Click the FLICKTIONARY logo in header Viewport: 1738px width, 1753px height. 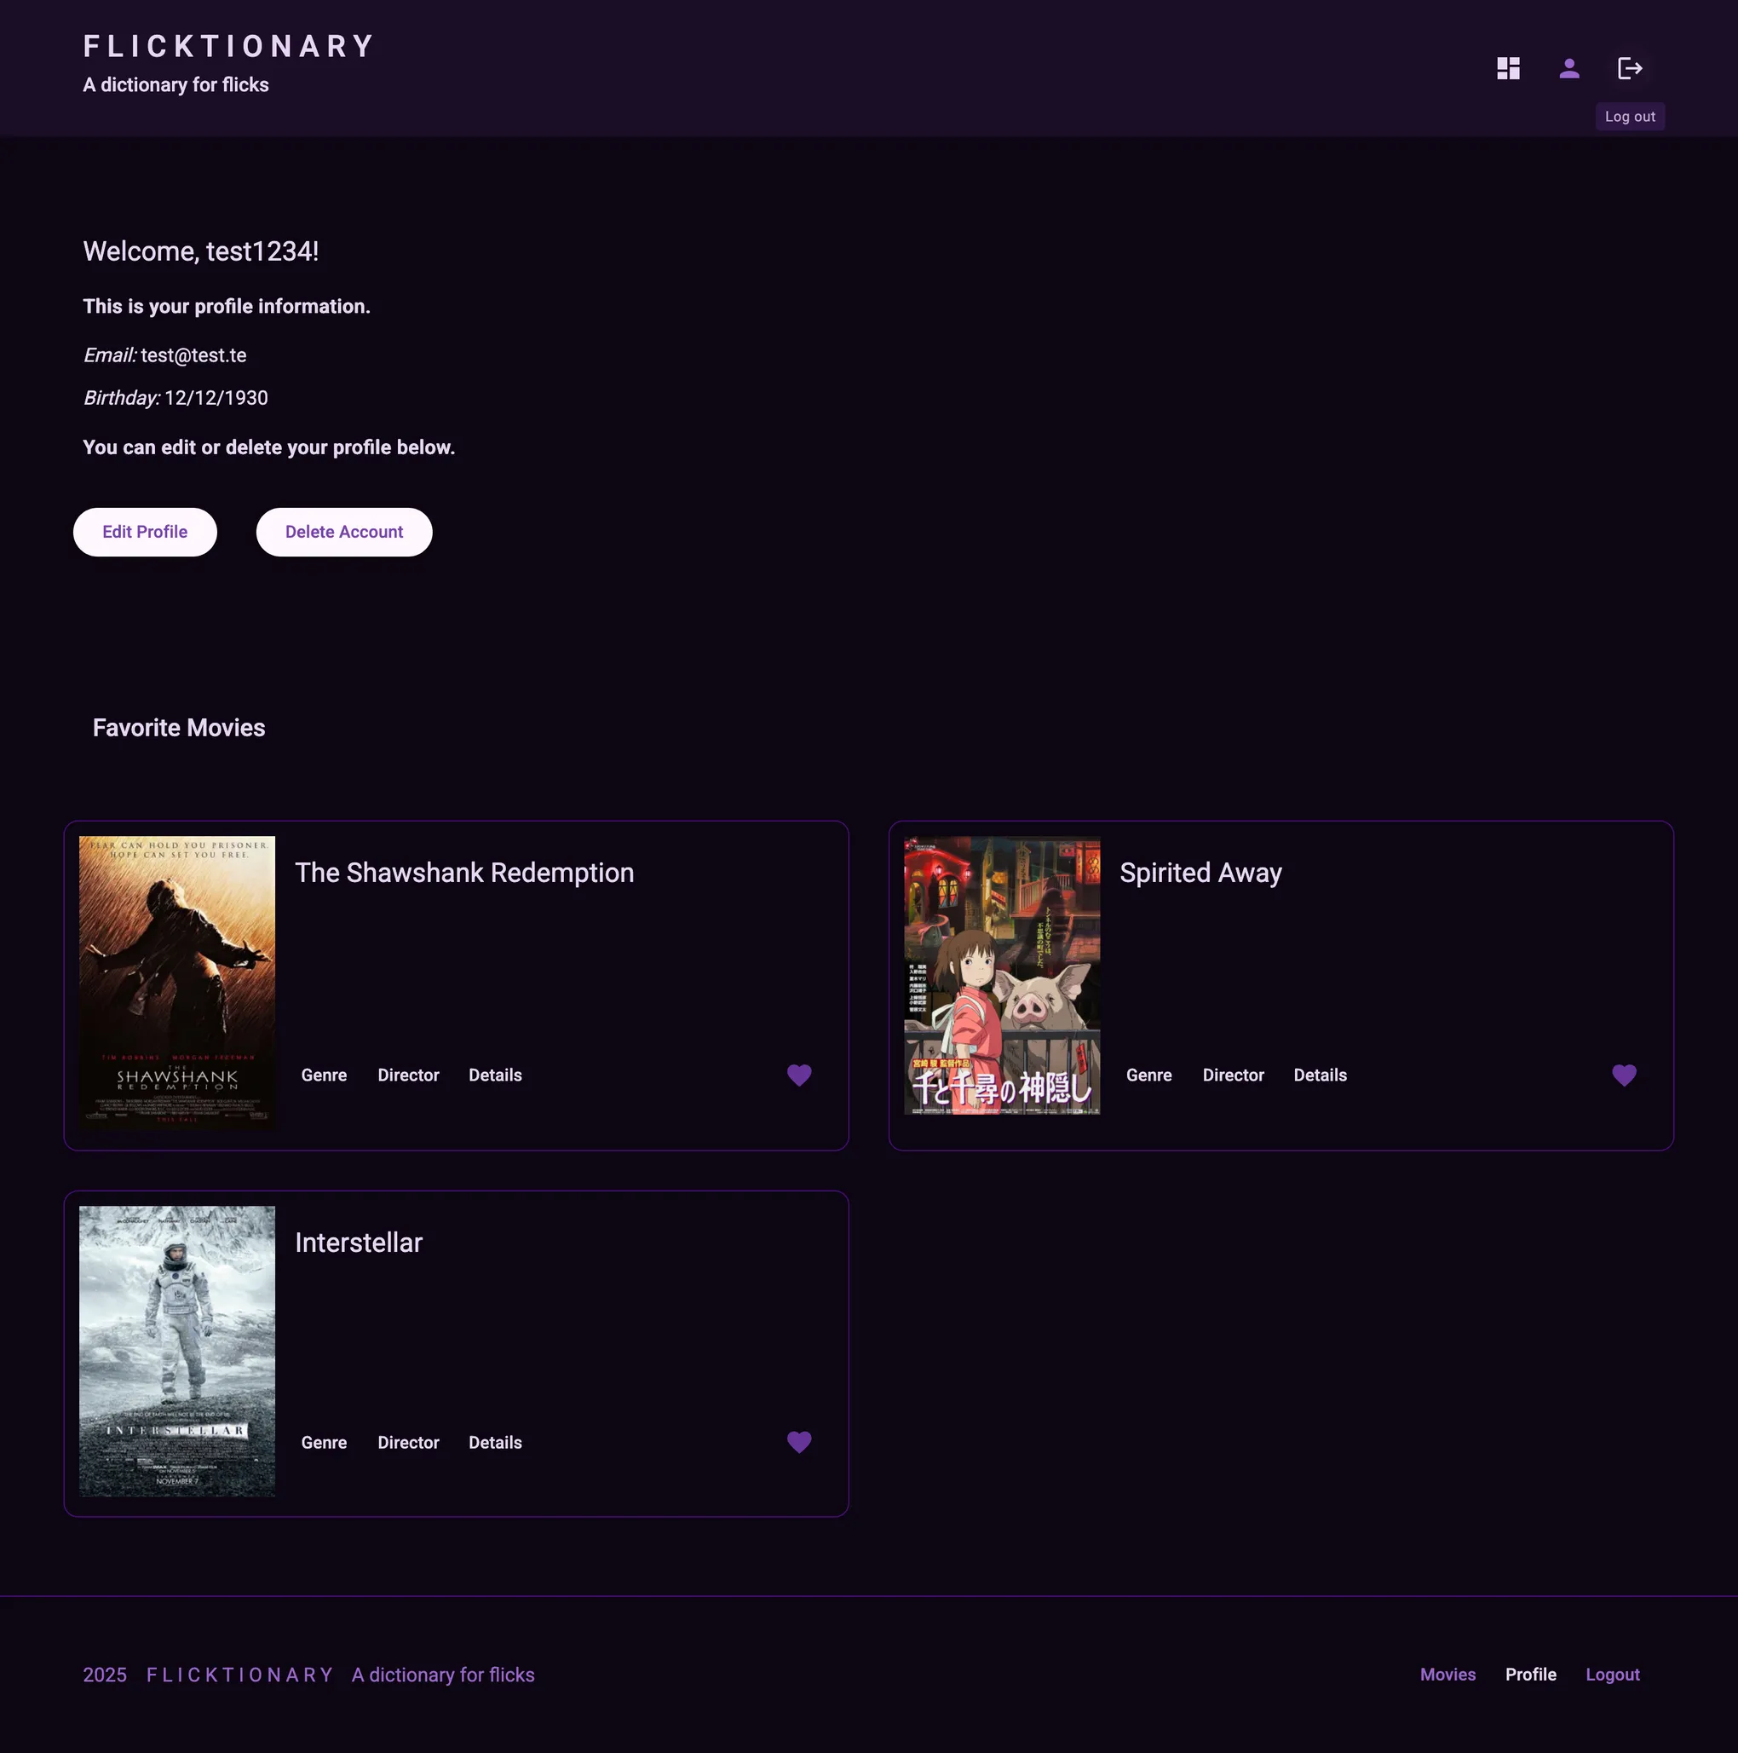tap(228, 45)
